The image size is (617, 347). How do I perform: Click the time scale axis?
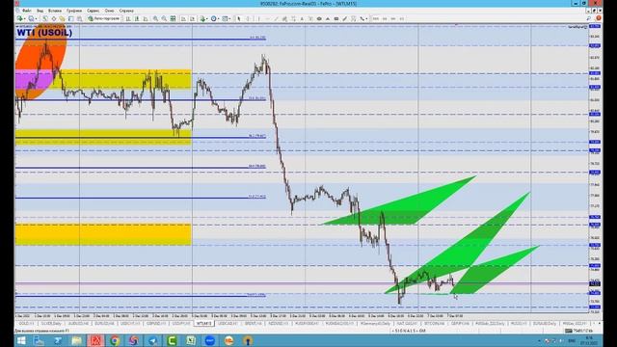click(x=302, y=316)
